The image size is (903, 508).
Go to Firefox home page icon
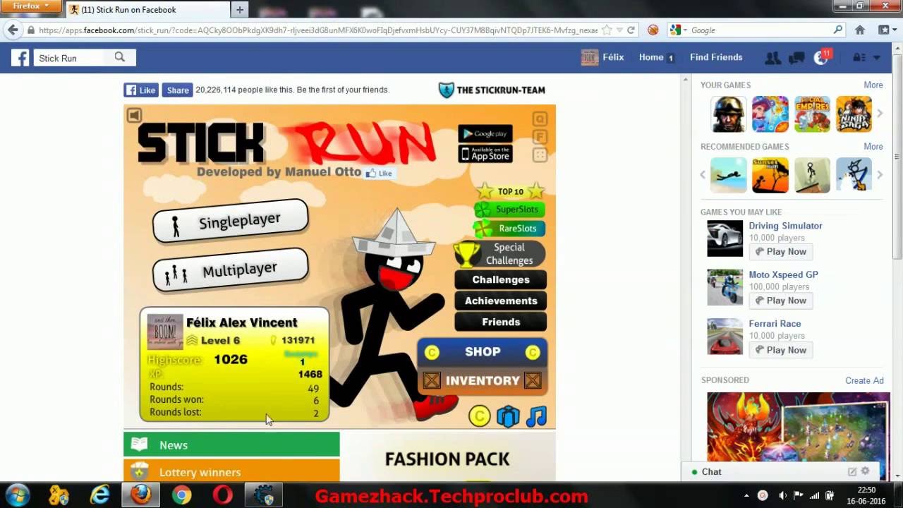tap(860, 30)
